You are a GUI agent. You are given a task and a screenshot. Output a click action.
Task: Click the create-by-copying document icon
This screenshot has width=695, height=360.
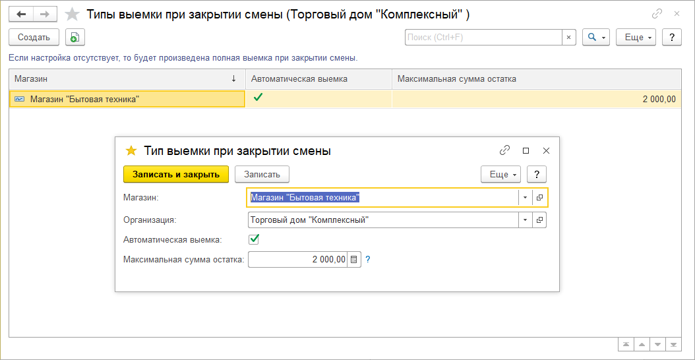pyautogui.click(x=75, y=38)
